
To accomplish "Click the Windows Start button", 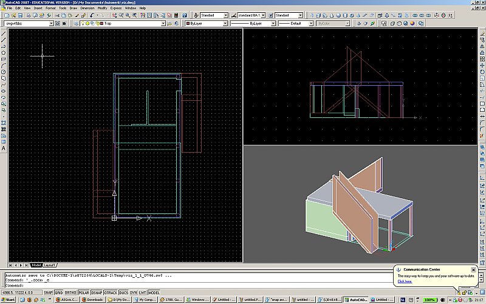I will click(8, 300).
